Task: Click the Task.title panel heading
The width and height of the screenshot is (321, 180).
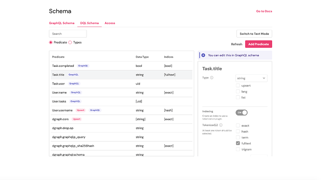Action: coord(212,69)
